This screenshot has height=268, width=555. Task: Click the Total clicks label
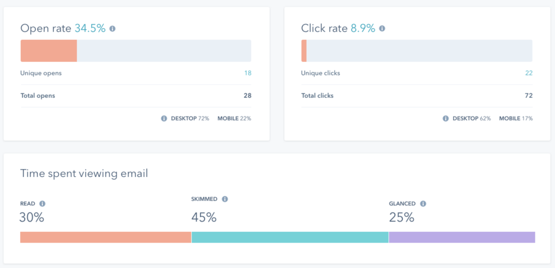317,96
